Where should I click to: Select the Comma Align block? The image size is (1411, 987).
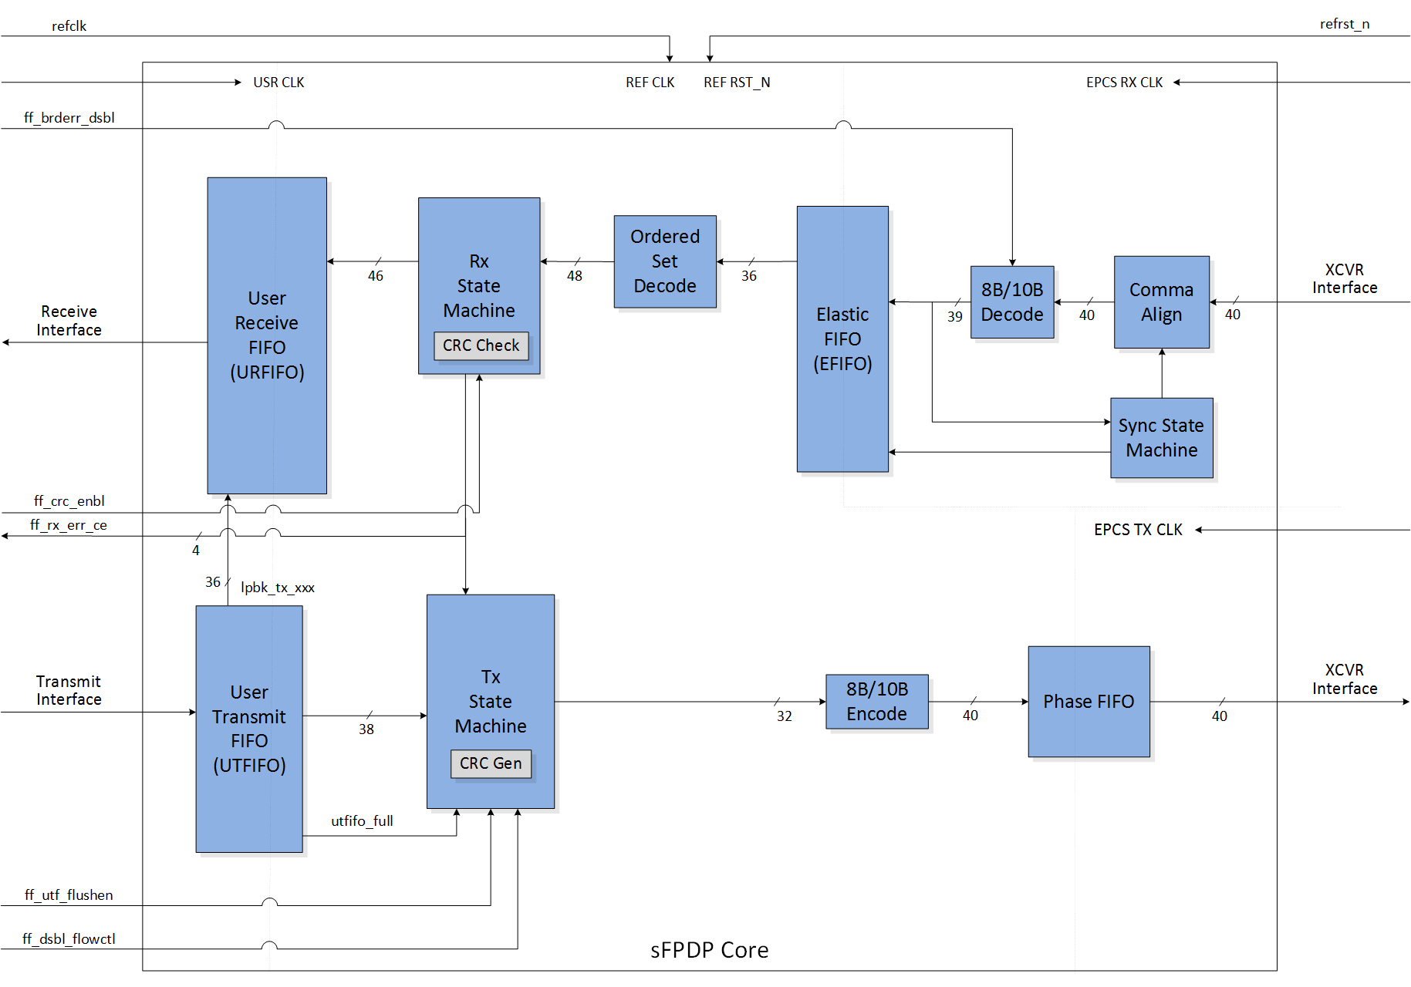[1160, 302]
